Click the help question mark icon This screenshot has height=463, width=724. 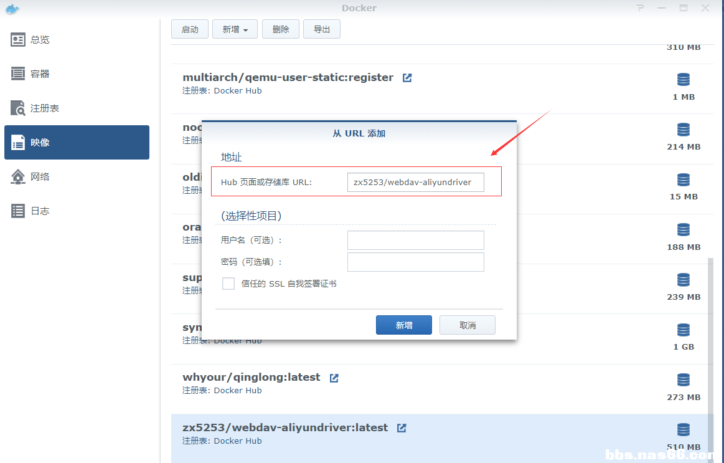[640, 8]
